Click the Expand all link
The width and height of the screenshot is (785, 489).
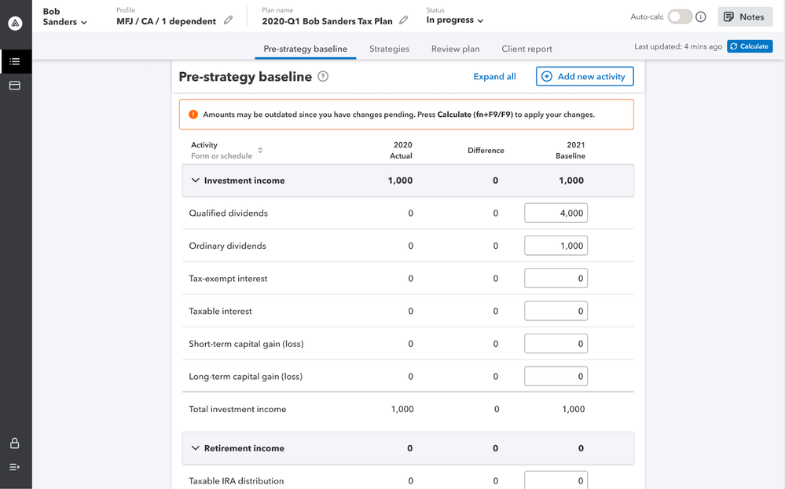494,77
